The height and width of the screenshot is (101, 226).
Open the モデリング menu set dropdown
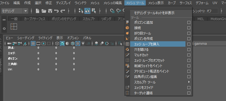(15, 11)
